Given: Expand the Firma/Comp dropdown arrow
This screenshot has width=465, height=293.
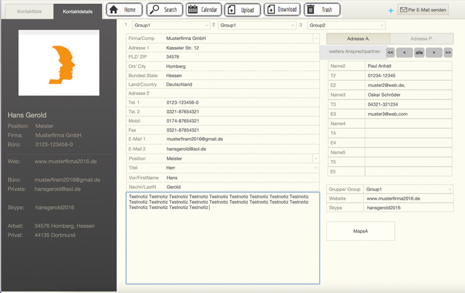Looking at the screenshot, I should click(316, 38).
